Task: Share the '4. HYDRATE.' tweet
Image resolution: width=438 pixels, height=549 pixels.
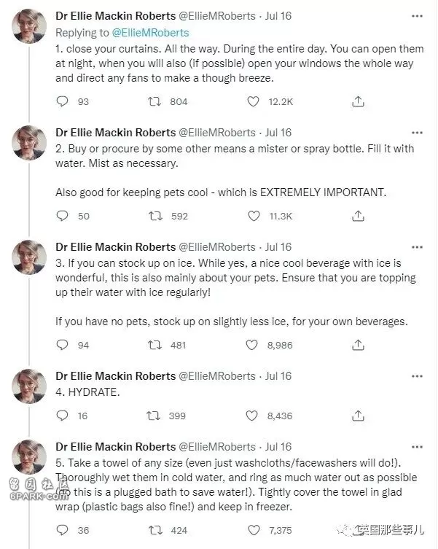Action: coord(358,416)
